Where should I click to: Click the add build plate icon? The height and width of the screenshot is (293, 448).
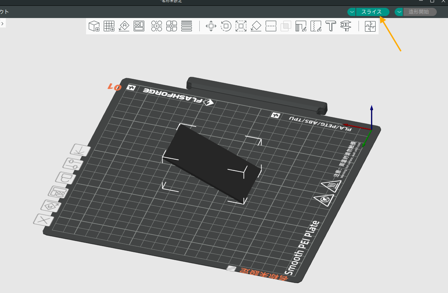[x=109, y=26]
